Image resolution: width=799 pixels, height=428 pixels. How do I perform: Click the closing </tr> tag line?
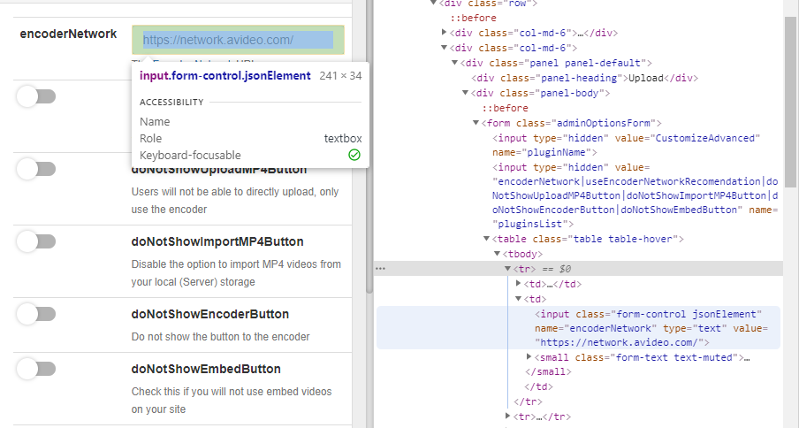(x=528, y=401)
